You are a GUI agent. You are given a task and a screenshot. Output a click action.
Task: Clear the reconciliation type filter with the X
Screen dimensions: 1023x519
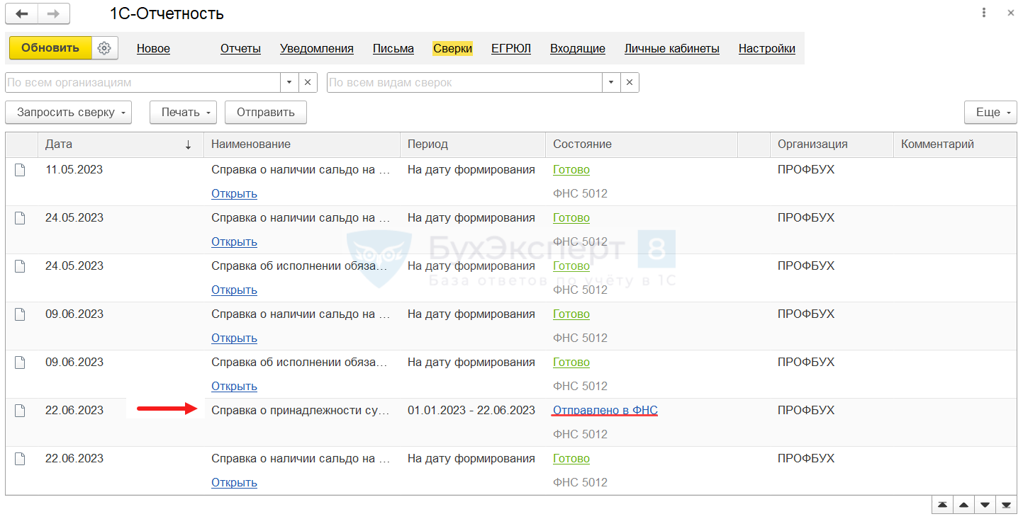(x=630, y=82)
